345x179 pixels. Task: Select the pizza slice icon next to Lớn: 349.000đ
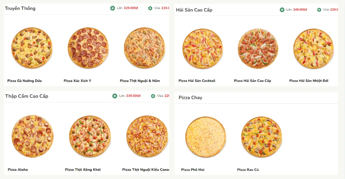point(282,9)
